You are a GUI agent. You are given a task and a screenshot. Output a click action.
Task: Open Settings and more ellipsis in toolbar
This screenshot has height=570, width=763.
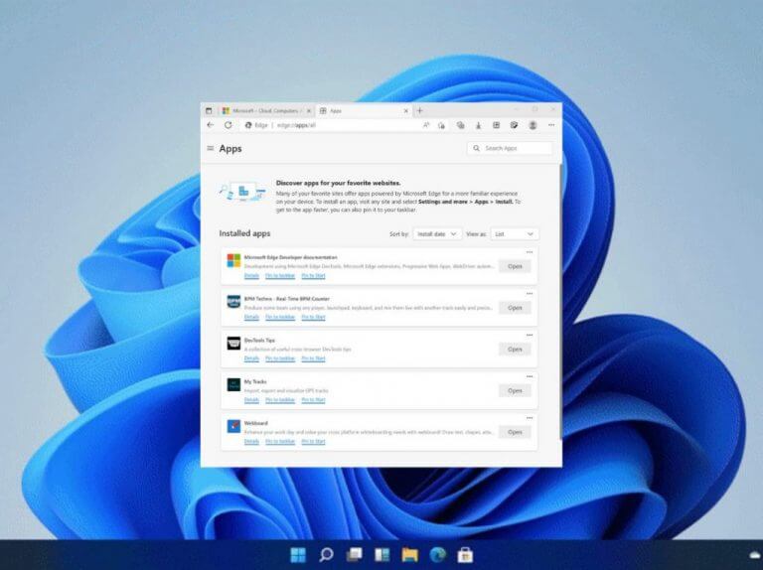pyautogui.click(x=551, y=125)
